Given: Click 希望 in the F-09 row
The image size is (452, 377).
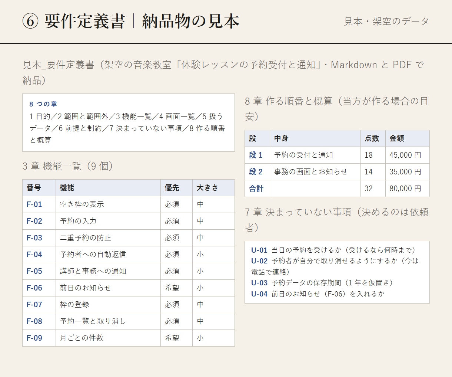Looking at the screenshot, I should click(x=176, y=338).
